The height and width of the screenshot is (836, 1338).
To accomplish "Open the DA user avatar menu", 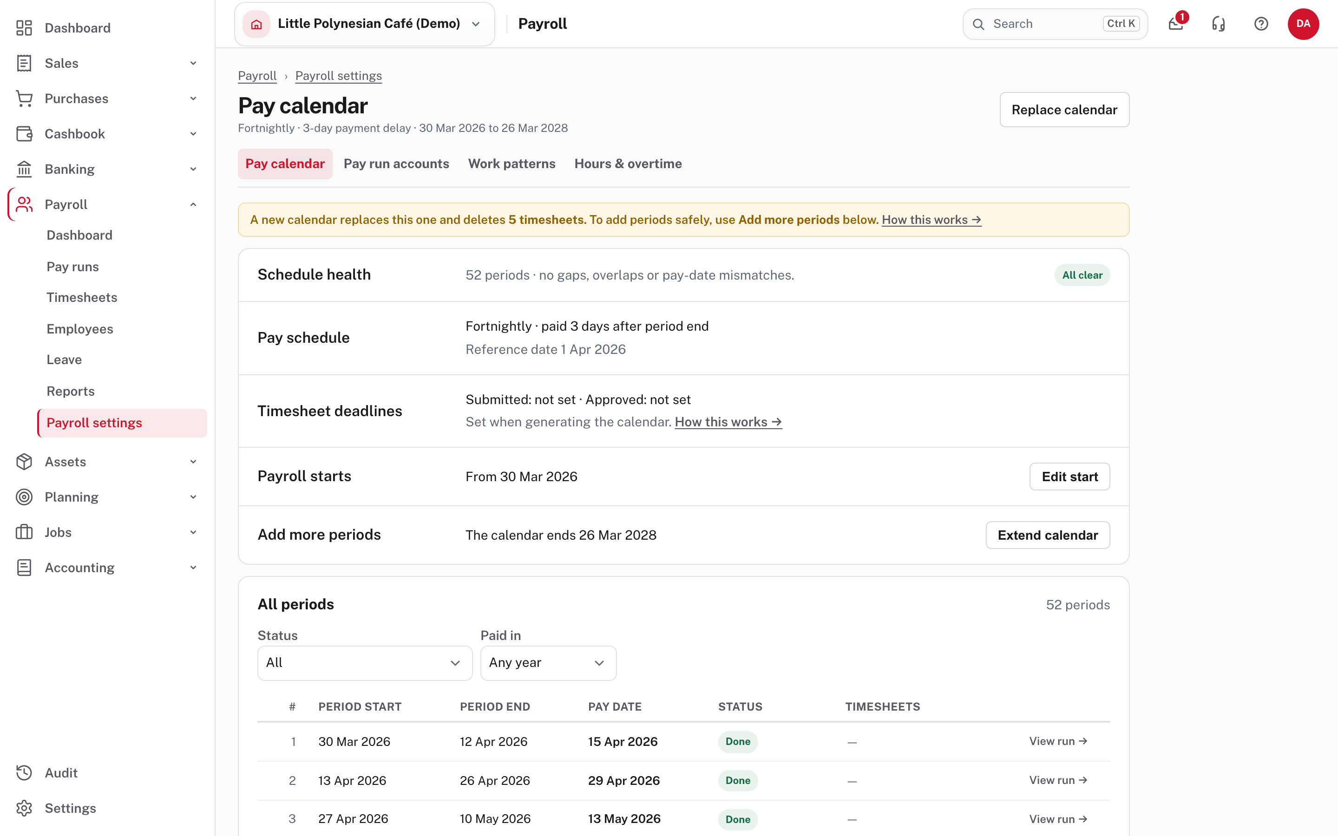I will [x=1303, y=24].
